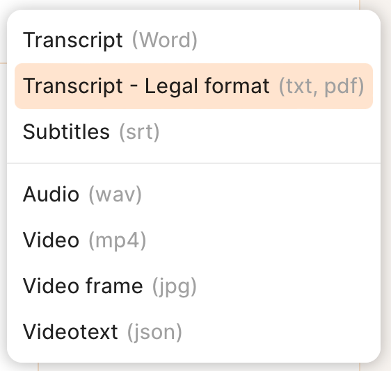Open the Subtitles menu entry
Viewport: 391px width, 371px height.
coord(193,132)
